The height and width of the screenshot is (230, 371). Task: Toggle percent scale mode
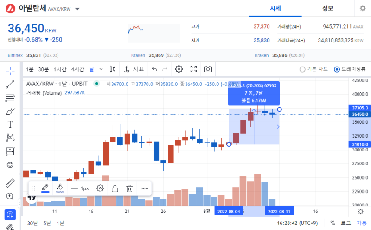tap(333, 223)
